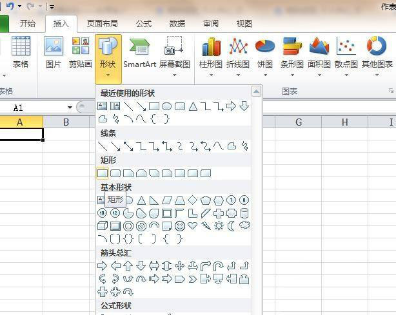Image resolution: width=396 pixels, height=315 pixels.
Task: Insert a SmartArt graphic
Action: (140, 52)
